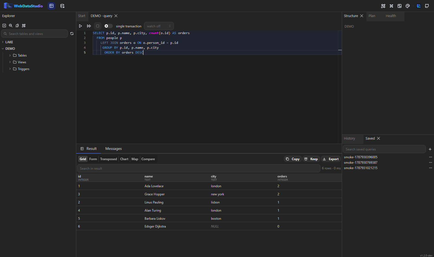Open the layout panels icon in header
This screenshot has width=434, height=257.
(400, 6)
